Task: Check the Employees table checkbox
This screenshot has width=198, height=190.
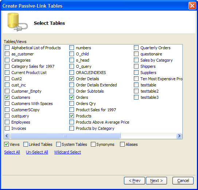Action: point(7,122)
